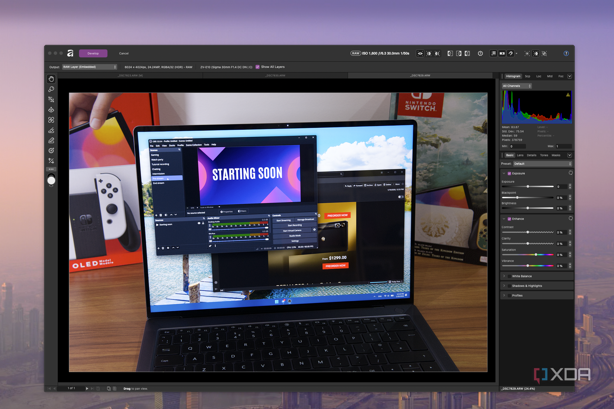Open the help question mark icon
This screenshot has width=614, height=409.
[x=566, y=54]
